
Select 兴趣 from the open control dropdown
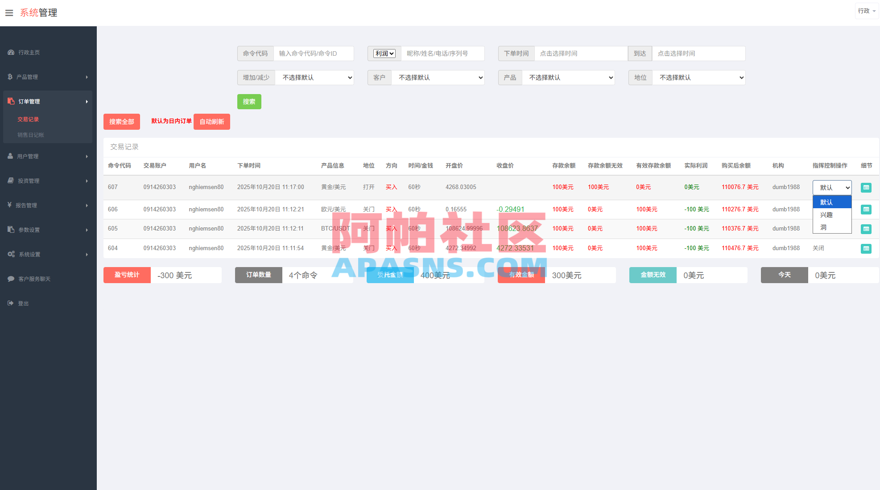[x=826, y=214]
